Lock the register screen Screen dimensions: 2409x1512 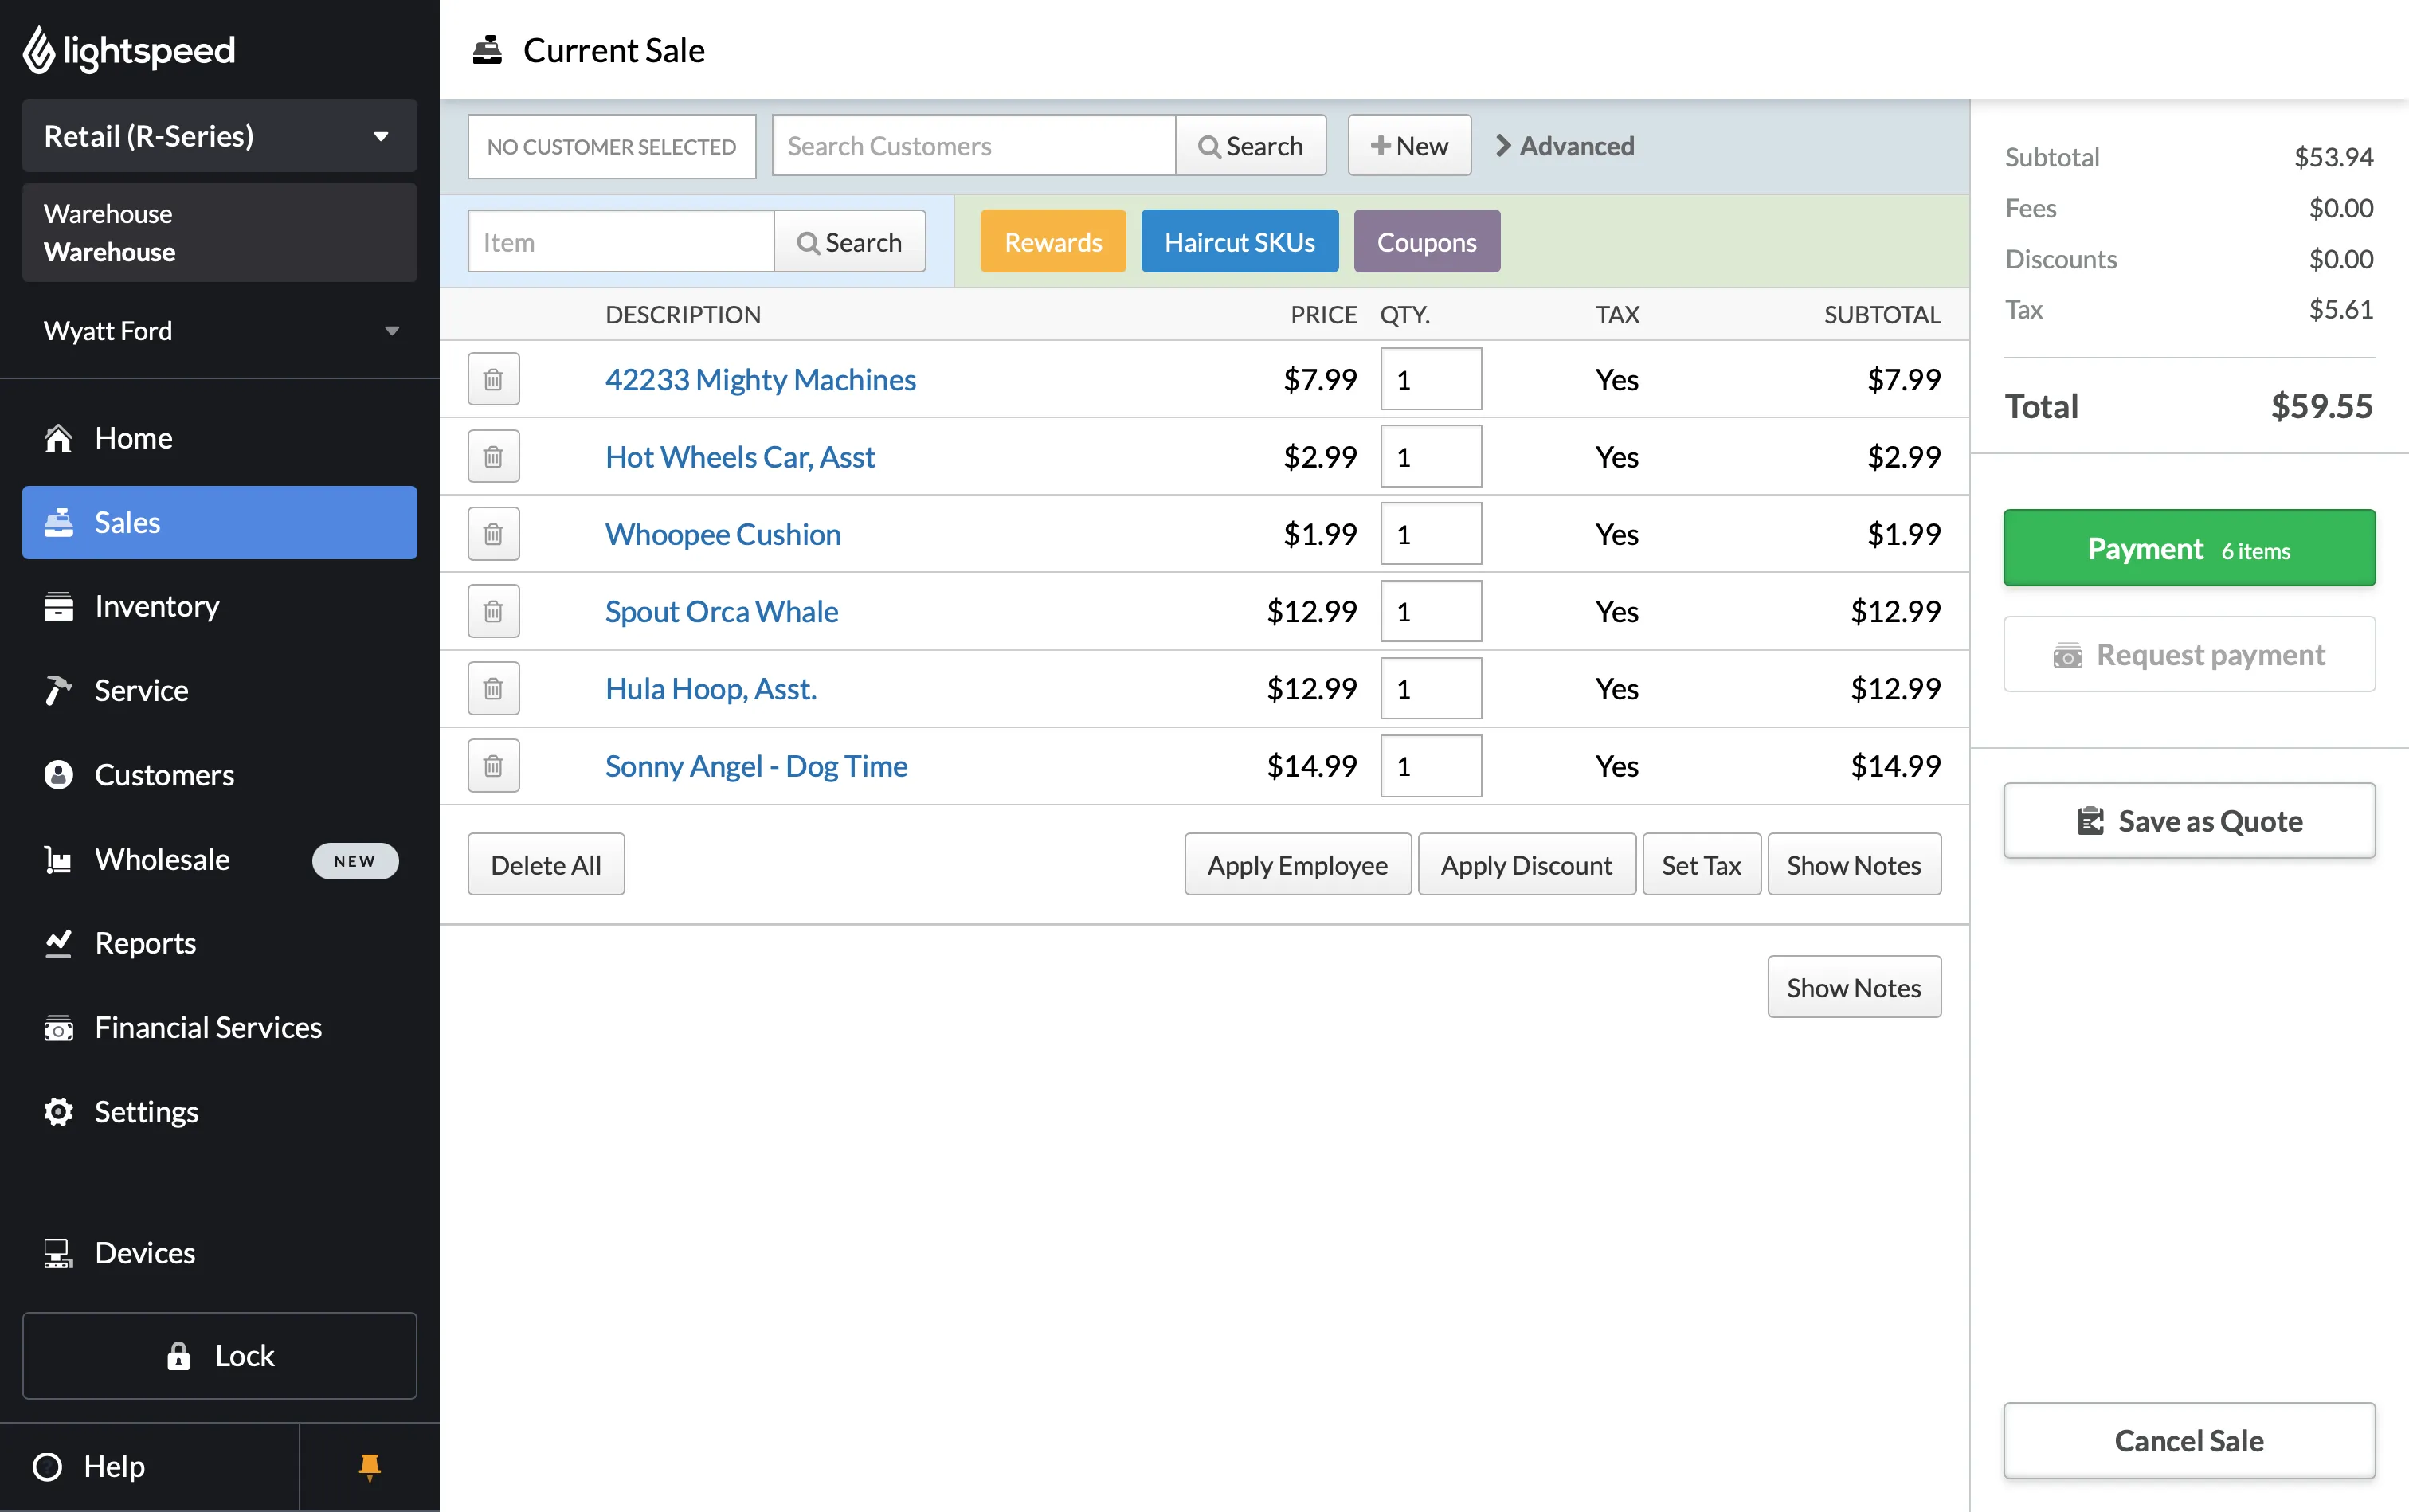click(x=219, y=1356)
